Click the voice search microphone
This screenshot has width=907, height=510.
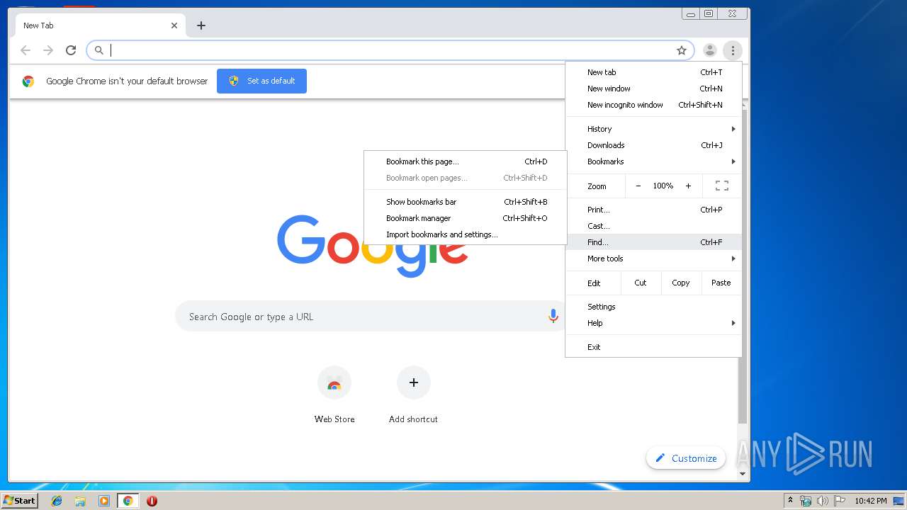coord(553,317)
